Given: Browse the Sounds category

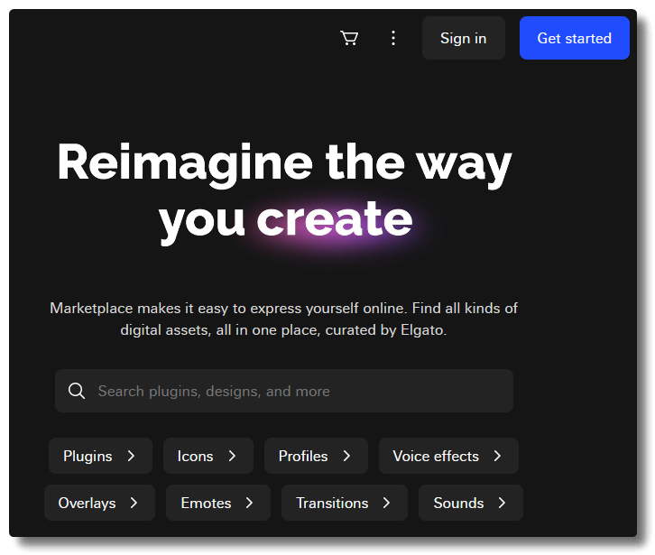Looking at the screenshot, I should pos(471,503).
